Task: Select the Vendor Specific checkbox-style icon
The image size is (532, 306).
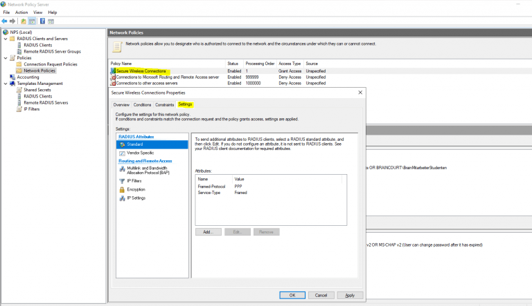Action: click(x=122, y=153)
